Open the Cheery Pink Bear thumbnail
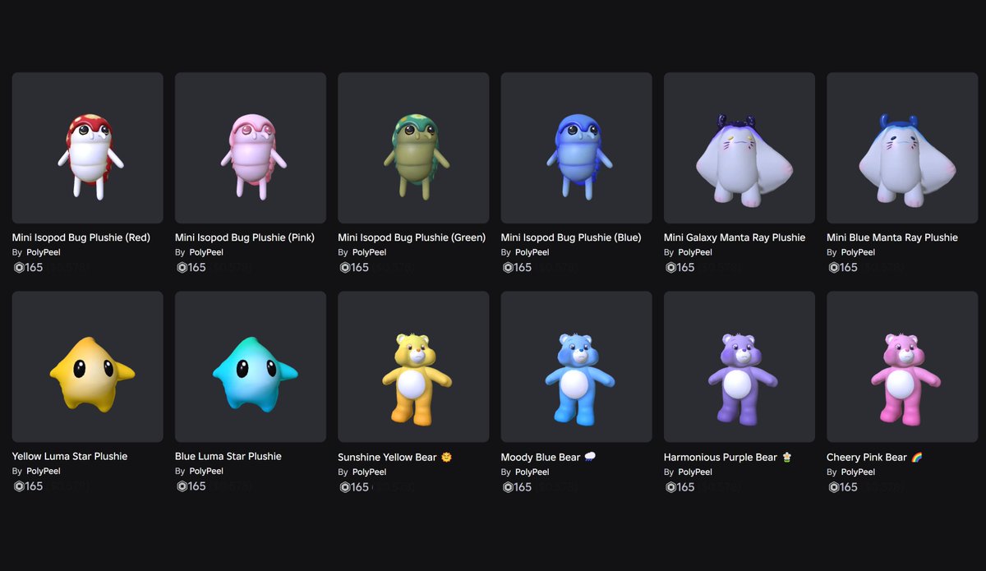The width and height of the screenshot is (986, 571). click(902, 366)
